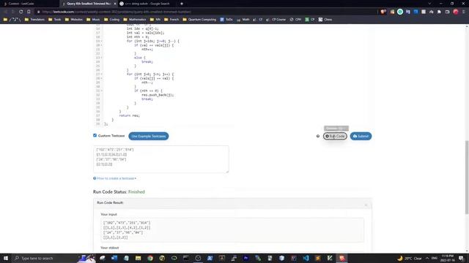Collapse code fold arrow at else line
469x263 pixels.
tap(101, 58)
